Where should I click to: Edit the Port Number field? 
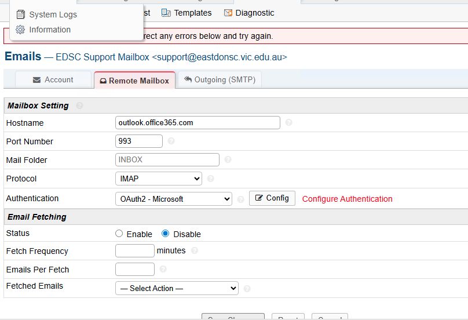point(139,141)
